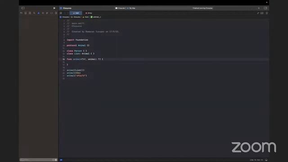
Task: Click the 'import Foundation' line
Action: (77, 40)
